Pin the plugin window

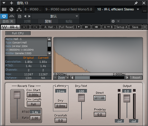click(x=136, y=3)
